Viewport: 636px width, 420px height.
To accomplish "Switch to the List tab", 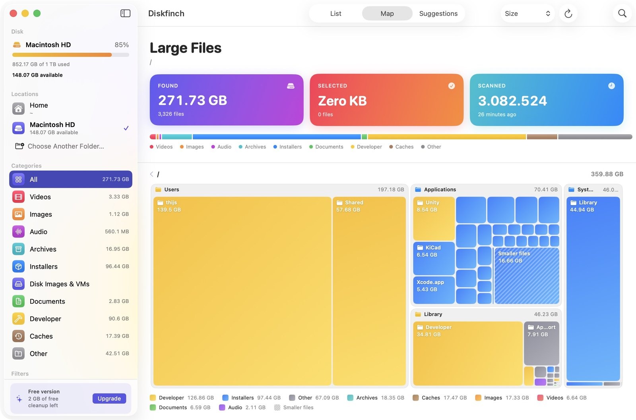I will (x=335, y=13).
